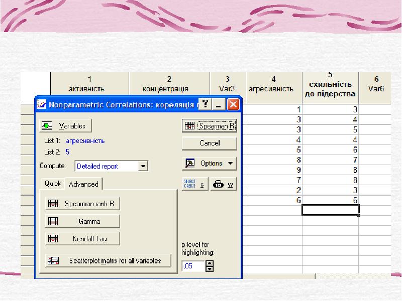The width and height of the screenshot is (402, 301).
Task: Click the case weights button
Action: coord(223,184)
